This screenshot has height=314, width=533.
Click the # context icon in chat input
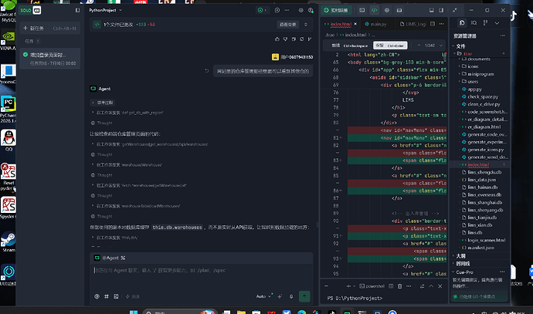[107, 296]
